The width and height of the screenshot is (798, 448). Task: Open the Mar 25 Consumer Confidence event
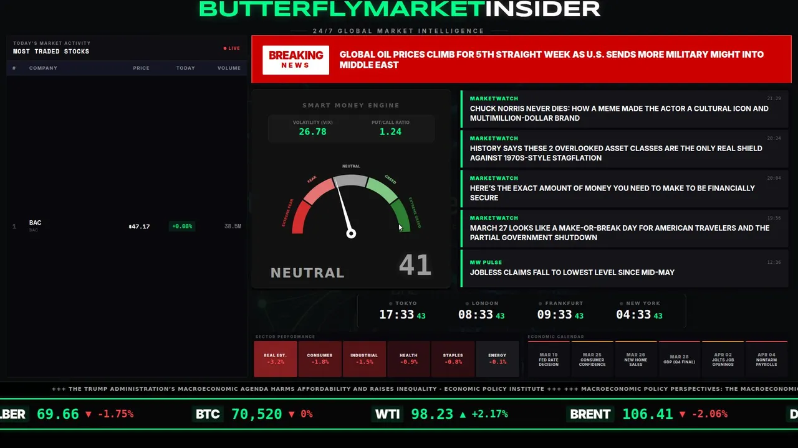(x=592, y=359)
